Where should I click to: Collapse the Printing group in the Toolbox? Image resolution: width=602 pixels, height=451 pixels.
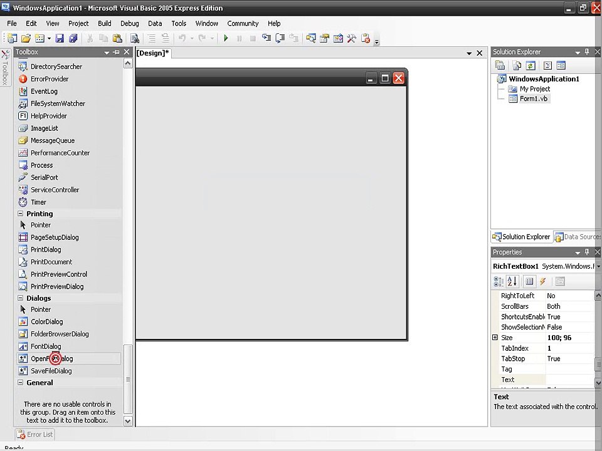pyautogui.click(x=20, y=214)
